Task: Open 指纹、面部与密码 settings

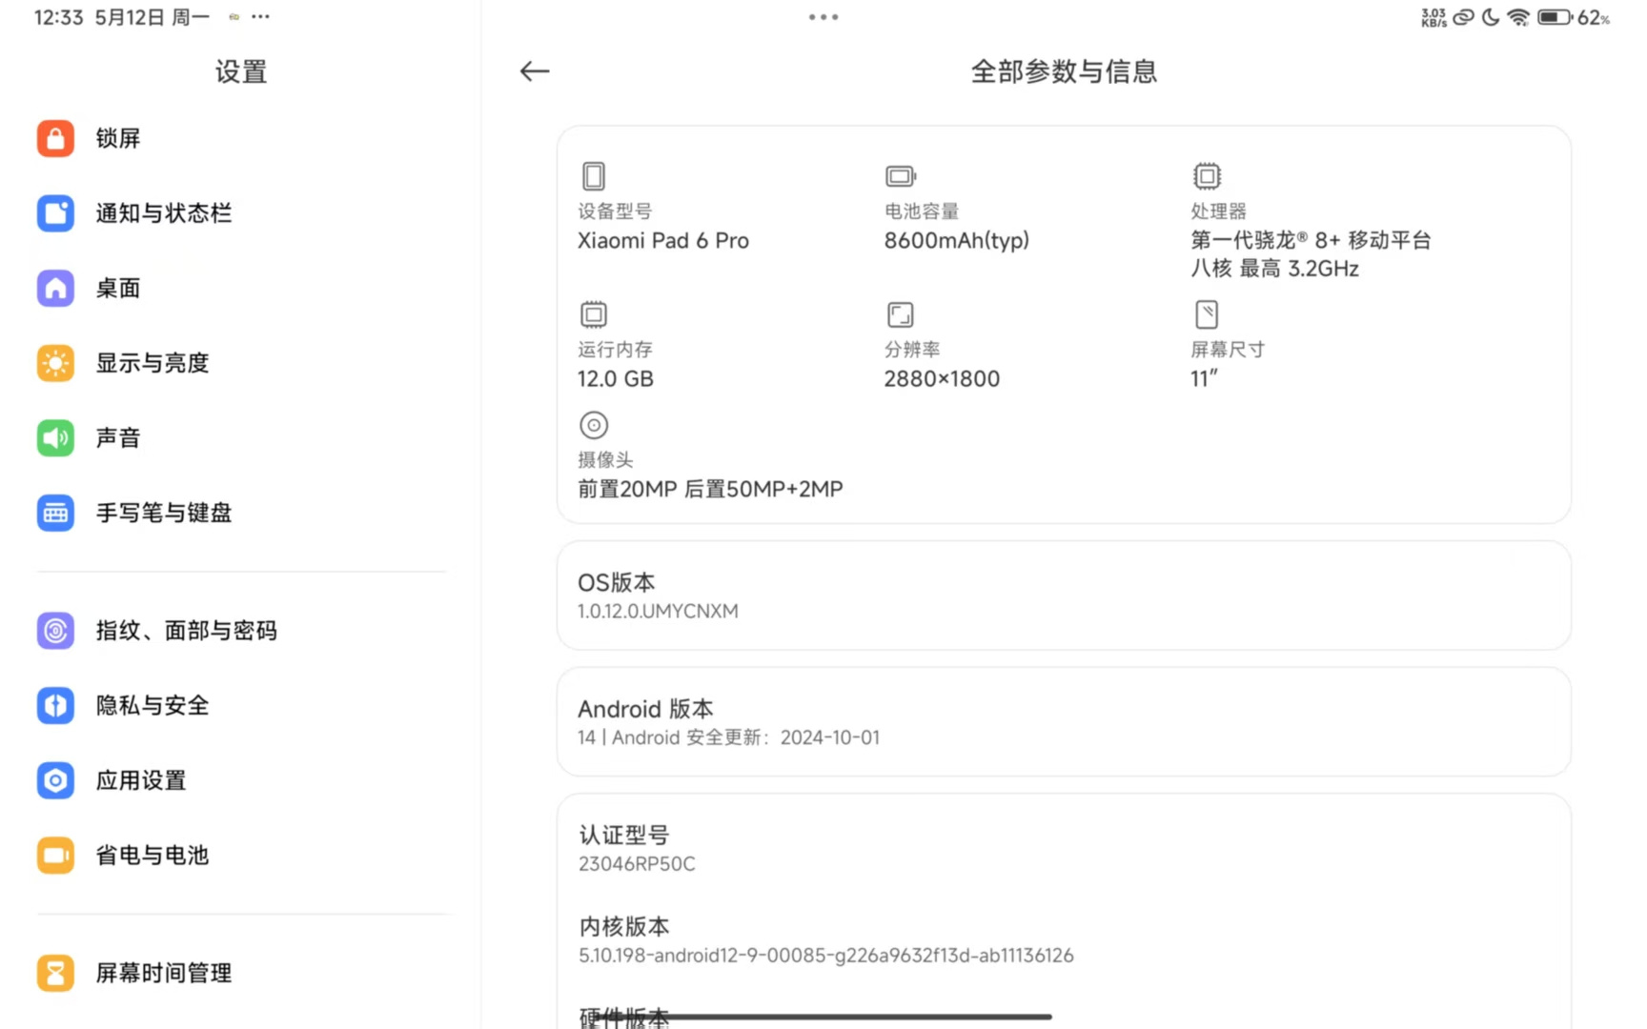Action: [x=241, y=631]
